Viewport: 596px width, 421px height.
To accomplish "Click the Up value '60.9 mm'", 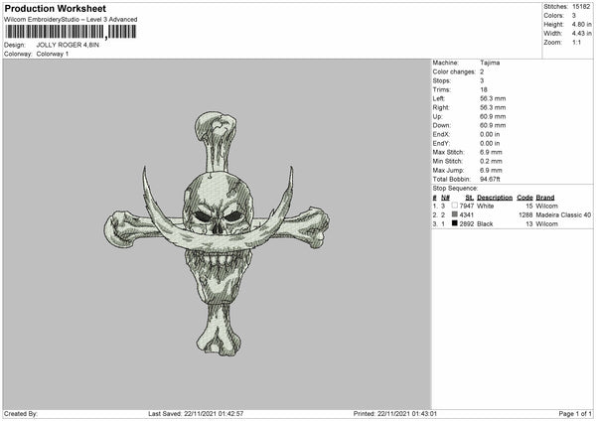I will (x=493, y=116).
